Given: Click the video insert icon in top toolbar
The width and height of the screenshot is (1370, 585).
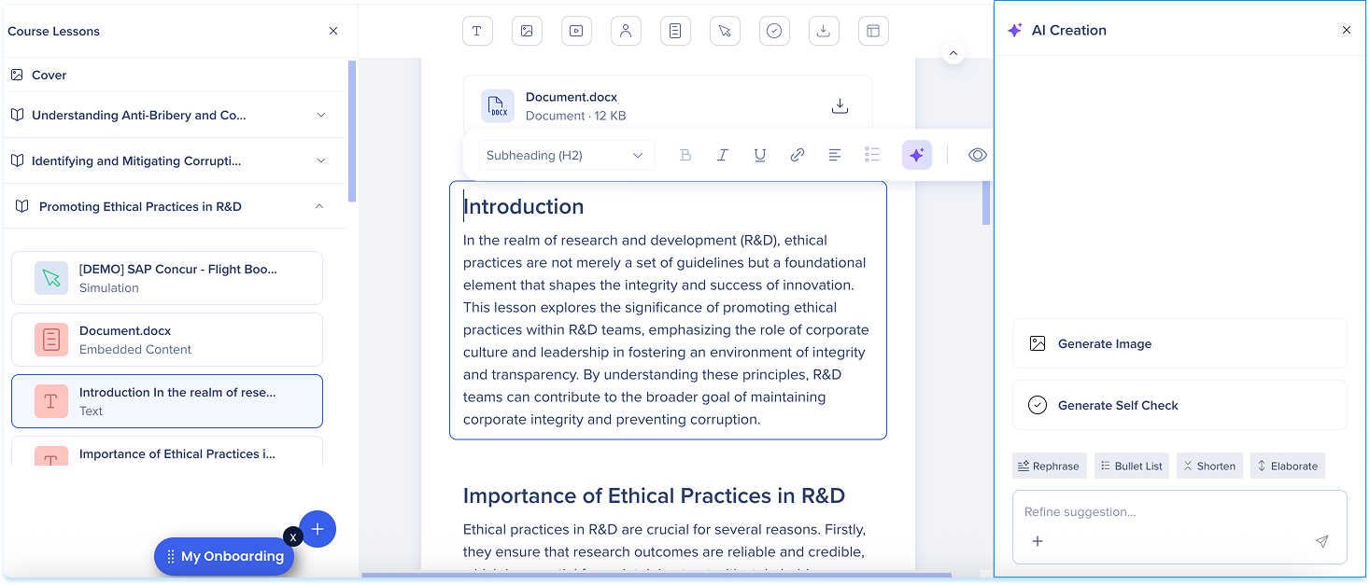Looking at the screenshot, I should pyautogui.click(x=576, y=31).
